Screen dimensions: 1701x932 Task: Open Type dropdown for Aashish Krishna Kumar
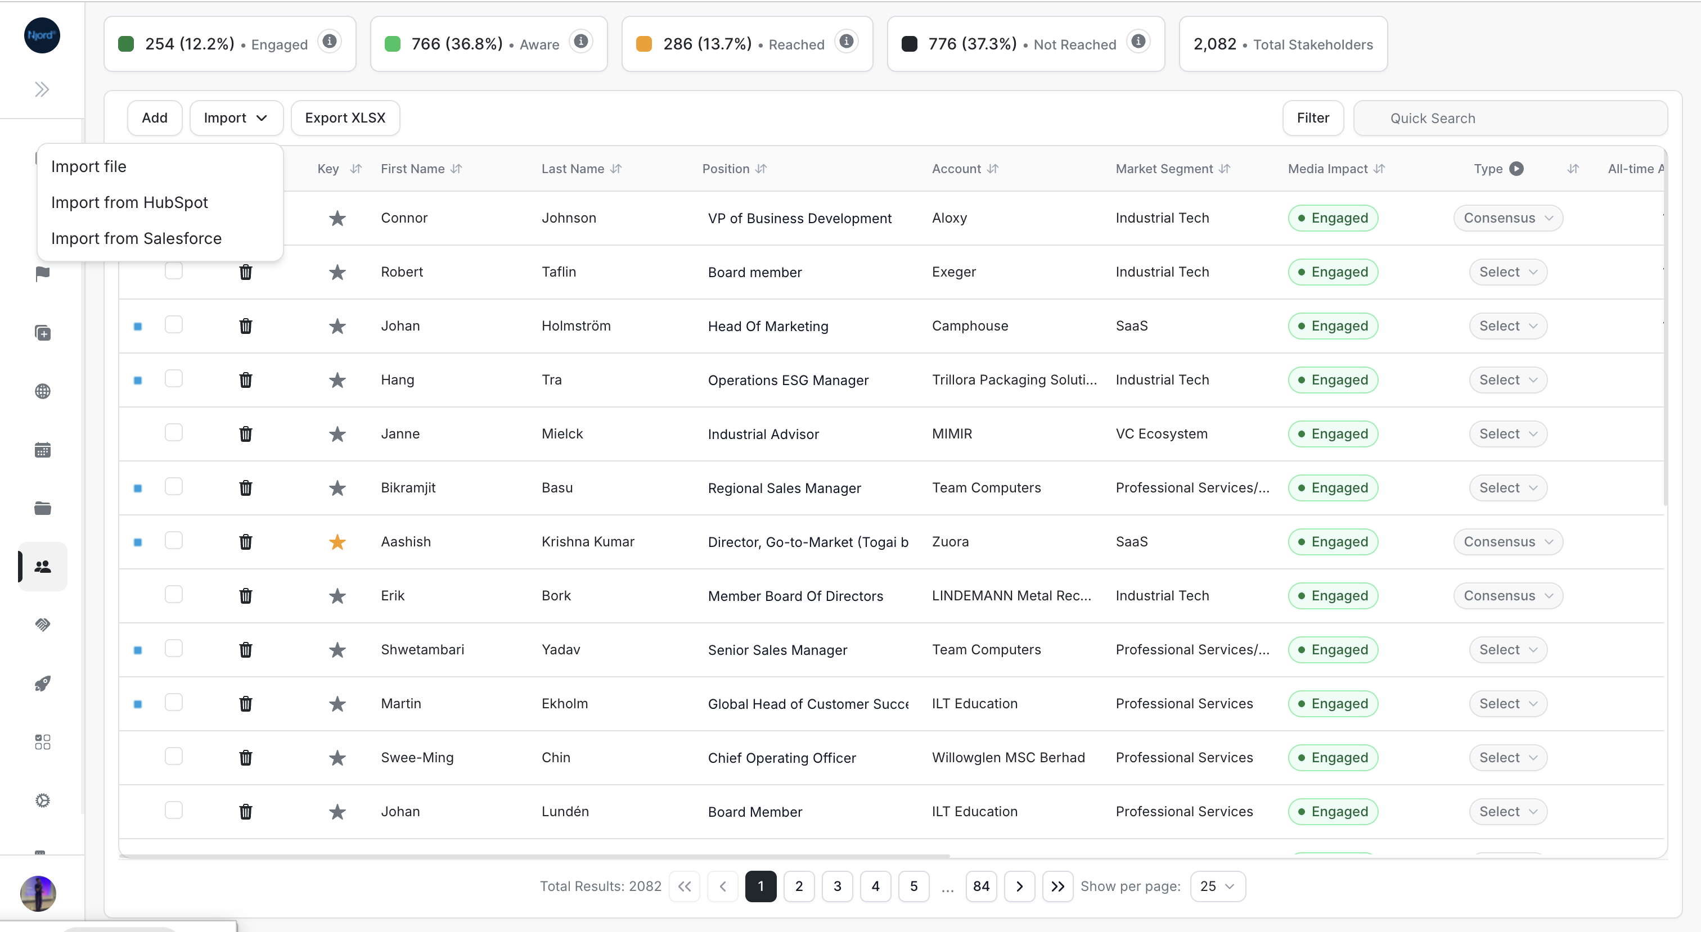[x=1508, y=542]
